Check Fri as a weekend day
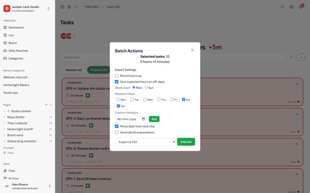The image size is (310, 193). point(172,100)
